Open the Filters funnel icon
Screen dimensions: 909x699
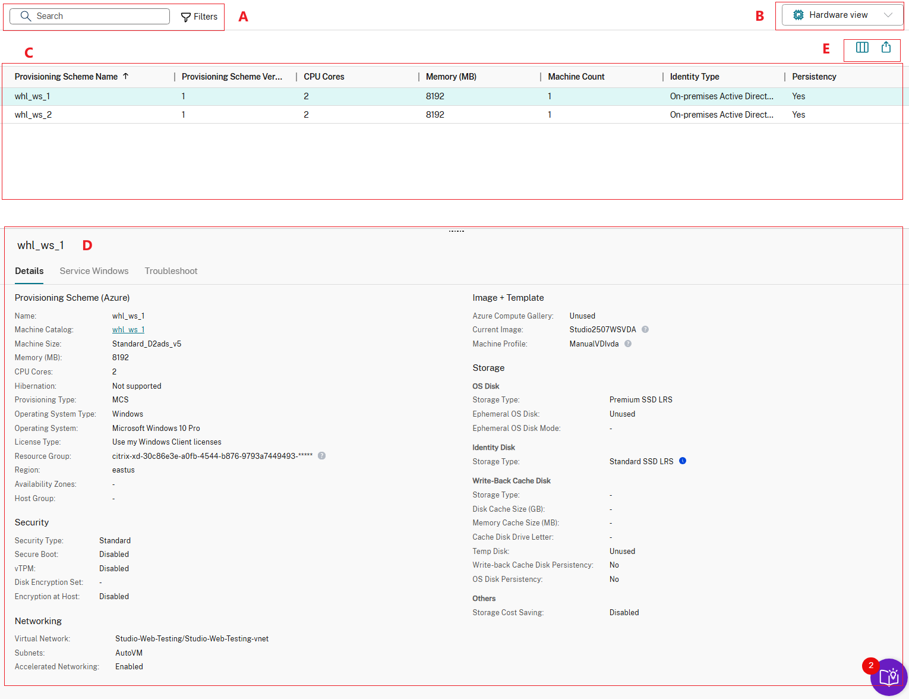[185, 16]
